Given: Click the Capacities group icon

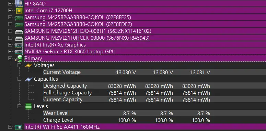Looking at the screenshot, I should tap(28, 79).
